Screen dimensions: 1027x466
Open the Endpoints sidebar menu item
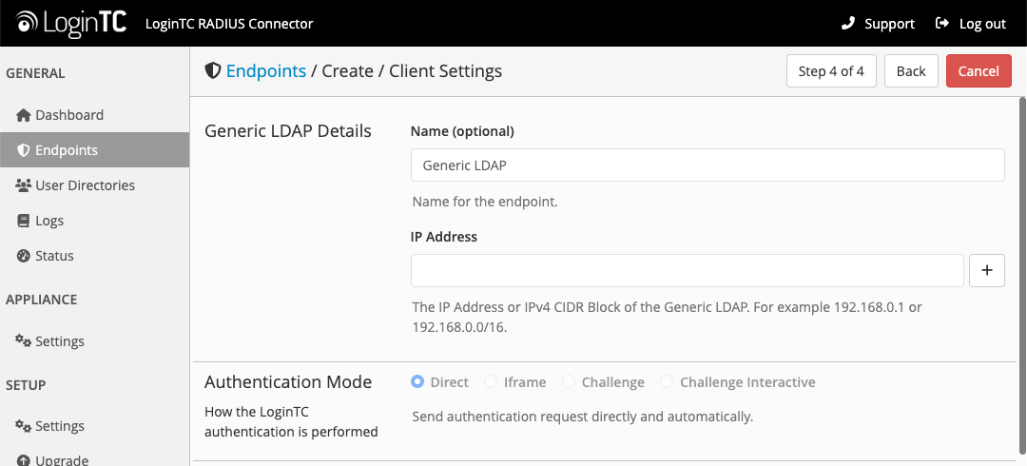tap(67, 150)
